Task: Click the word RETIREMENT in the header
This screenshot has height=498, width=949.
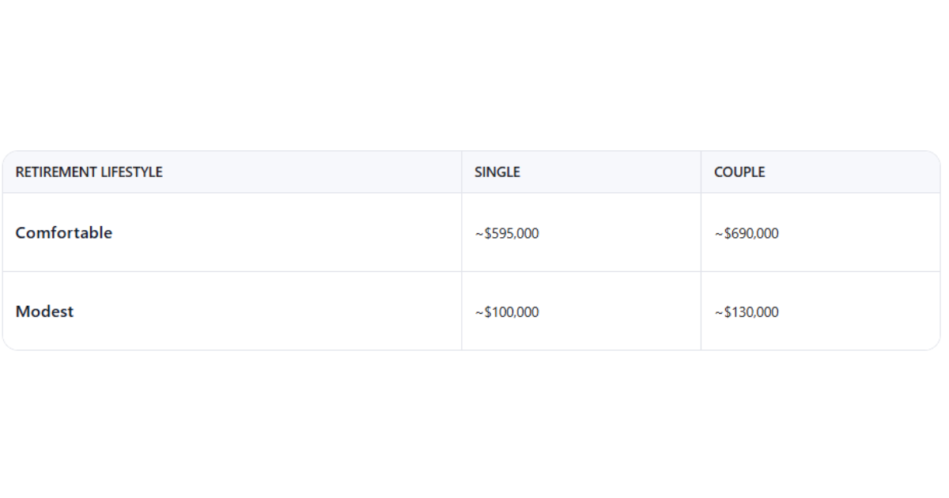Action: 56,172
